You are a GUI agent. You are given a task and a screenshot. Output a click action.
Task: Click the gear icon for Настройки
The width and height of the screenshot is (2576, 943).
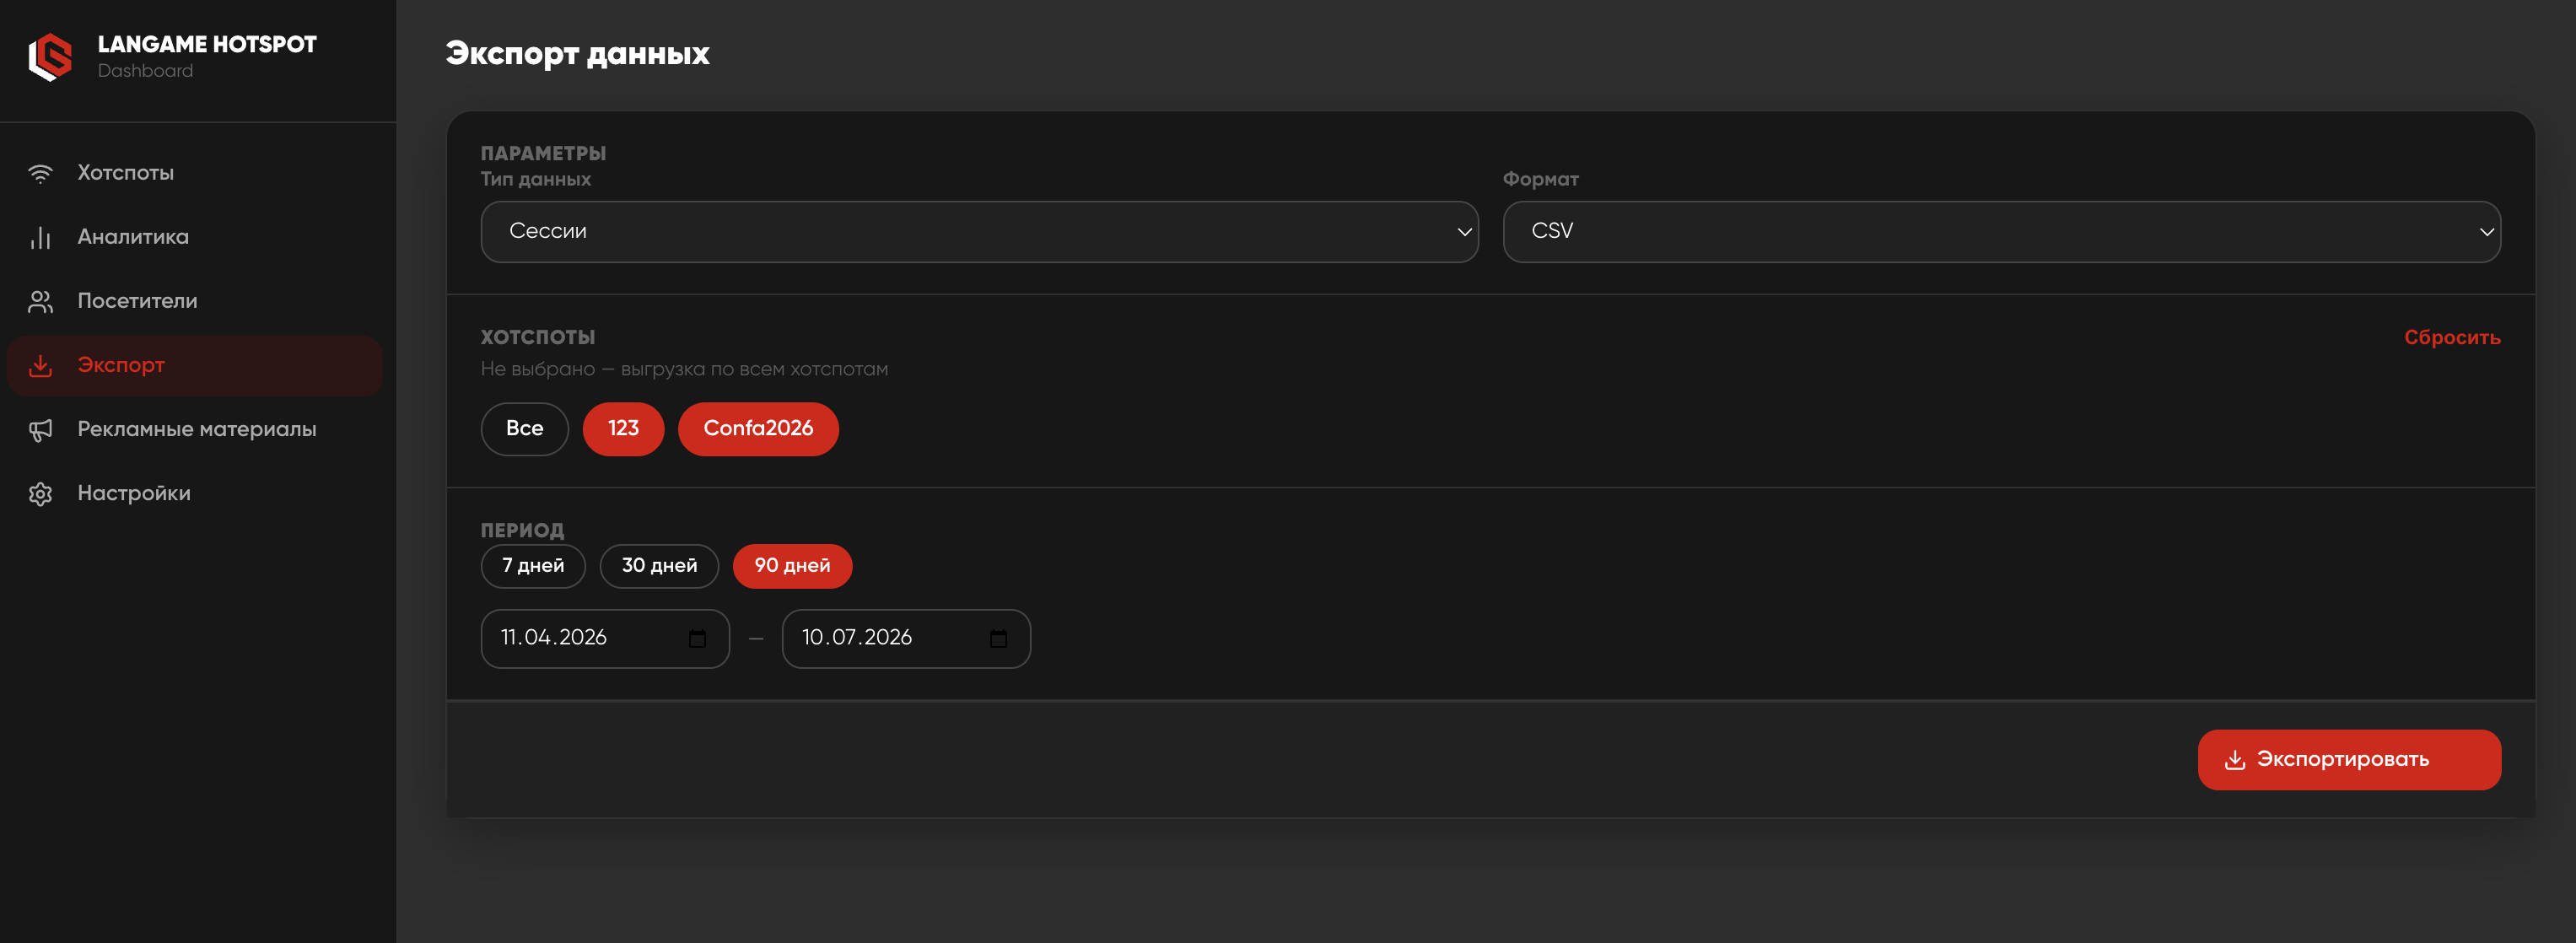coord(40,493)
